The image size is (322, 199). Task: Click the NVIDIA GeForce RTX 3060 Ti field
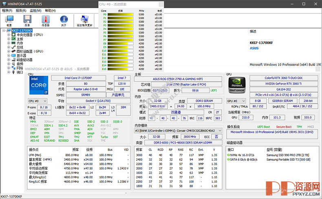pyautogui.click(x=283, y=83)
